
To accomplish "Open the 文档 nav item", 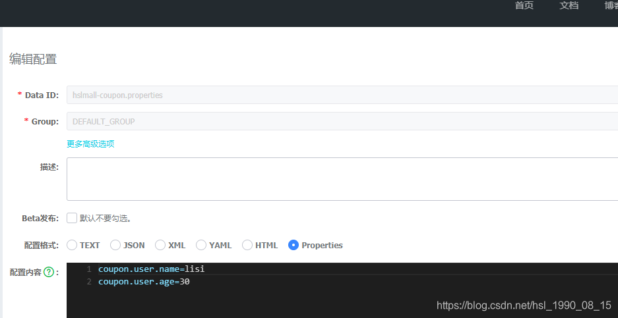I will click(569, 5).
